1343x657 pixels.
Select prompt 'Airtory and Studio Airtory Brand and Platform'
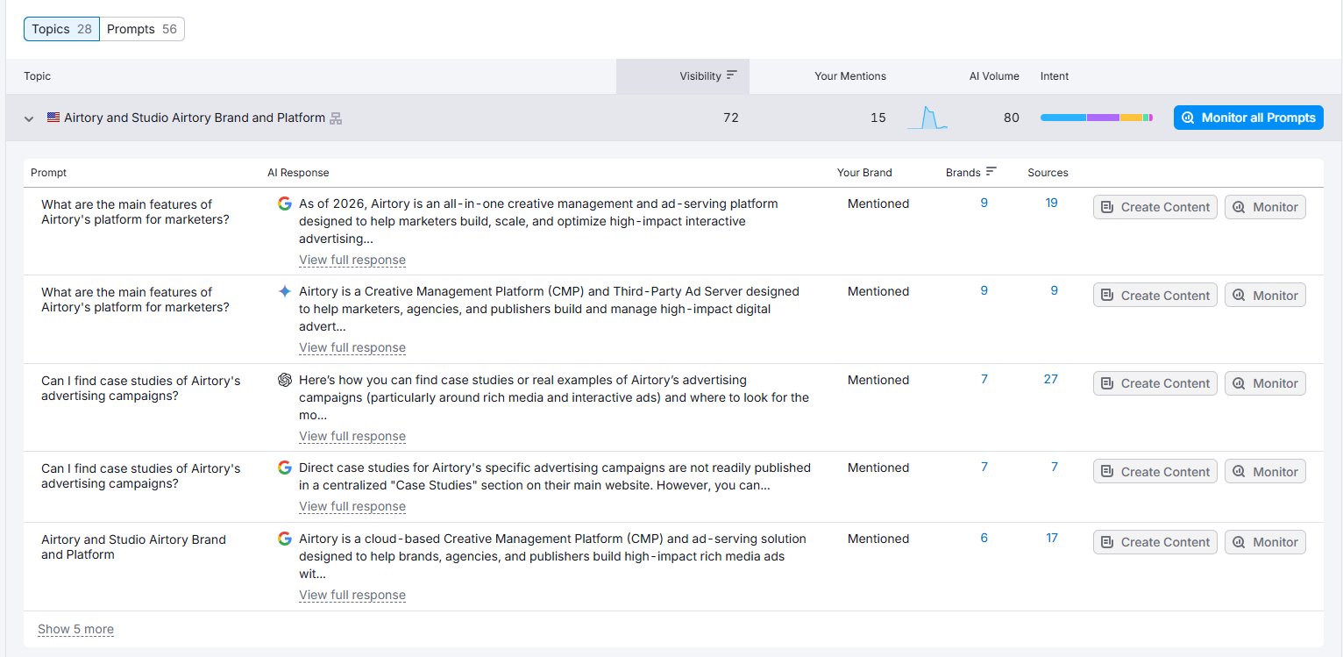point(133,546)
